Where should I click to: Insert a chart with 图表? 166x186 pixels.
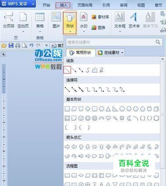tap(99, 28)
